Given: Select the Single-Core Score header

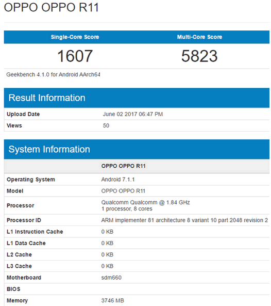Looking at the screenshot, I should click(75, 37).
